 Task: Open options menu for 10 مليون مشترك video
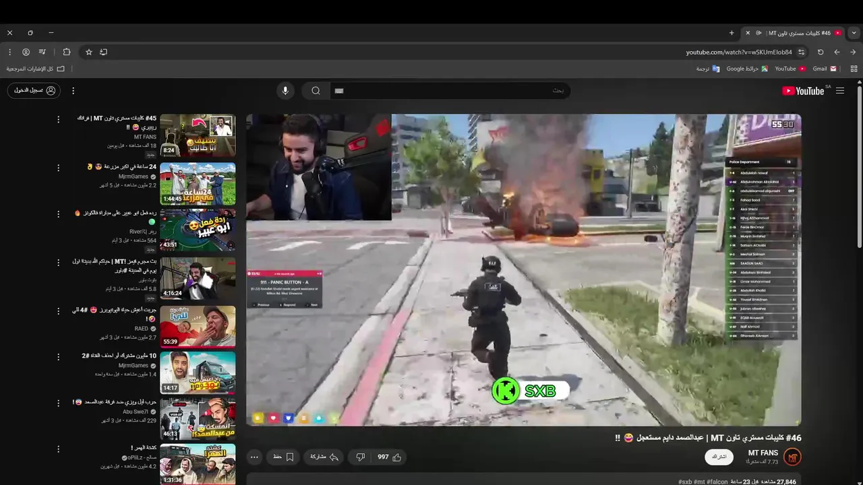coord(58,356)
